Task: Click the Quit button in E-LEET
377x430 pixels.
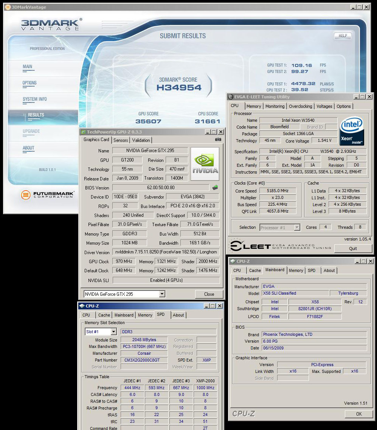Action: pos(353,248)
